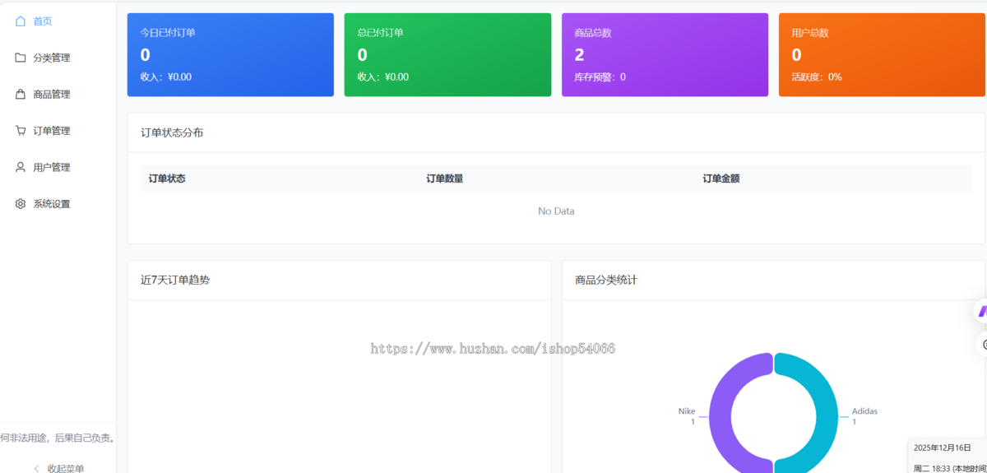Click the 订单状态分布 panel title

pyautogui.click(x=172, y=132)
